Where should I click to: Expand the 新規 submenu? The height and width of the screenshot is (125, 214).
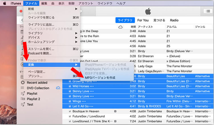pyautogui.click(x=52, y=9)
